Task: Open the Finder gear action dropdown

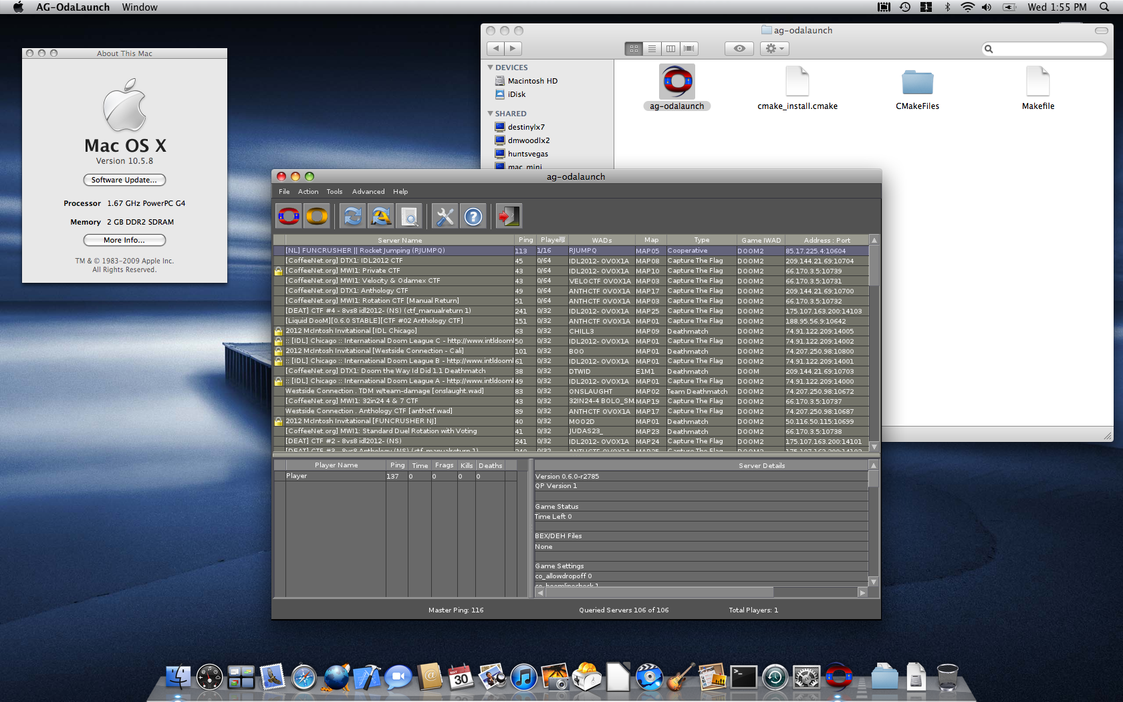Action: pos(775,49)
